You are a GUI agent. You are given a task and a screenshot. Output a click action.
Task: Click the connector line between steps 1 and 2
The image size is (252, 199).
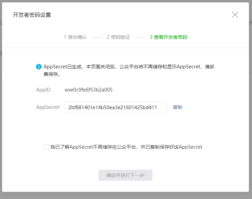97,37
